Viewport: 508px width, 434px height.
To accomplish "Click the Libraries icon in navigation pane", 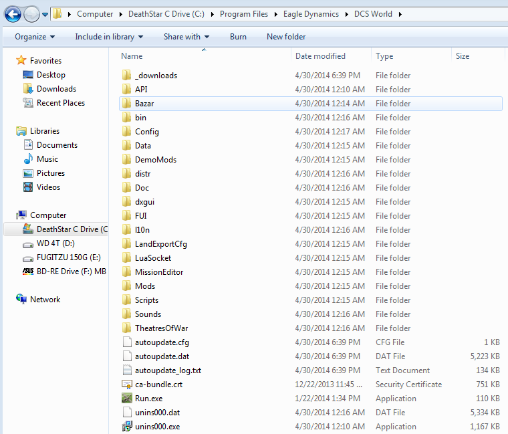I will tap(21, 131).
